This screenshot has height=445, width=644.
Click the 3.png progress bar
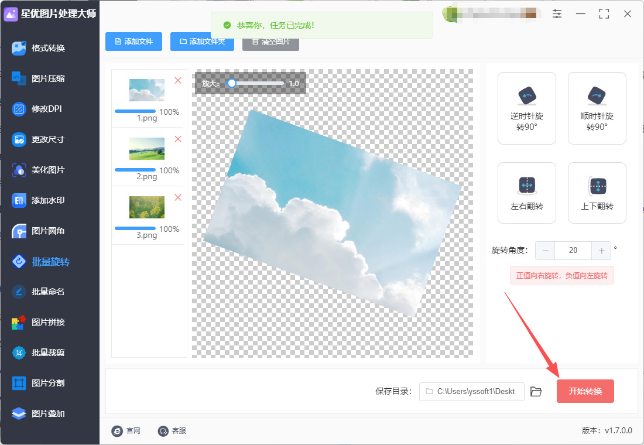135,228
